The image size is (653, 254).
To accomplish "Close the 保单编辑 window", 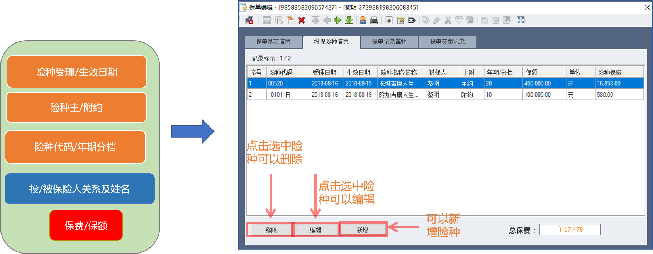I will coord(647,7).
